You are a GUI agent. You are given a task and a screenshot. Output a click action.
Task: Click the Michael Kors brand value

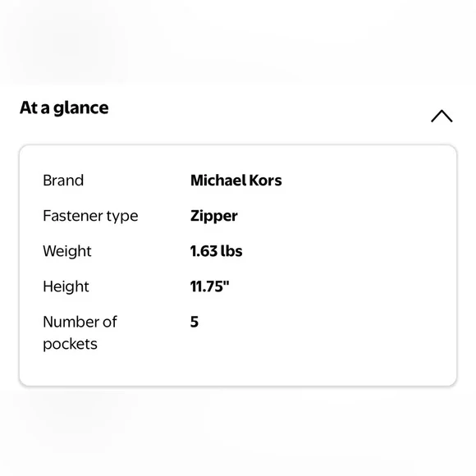click(x=236, y=181)
